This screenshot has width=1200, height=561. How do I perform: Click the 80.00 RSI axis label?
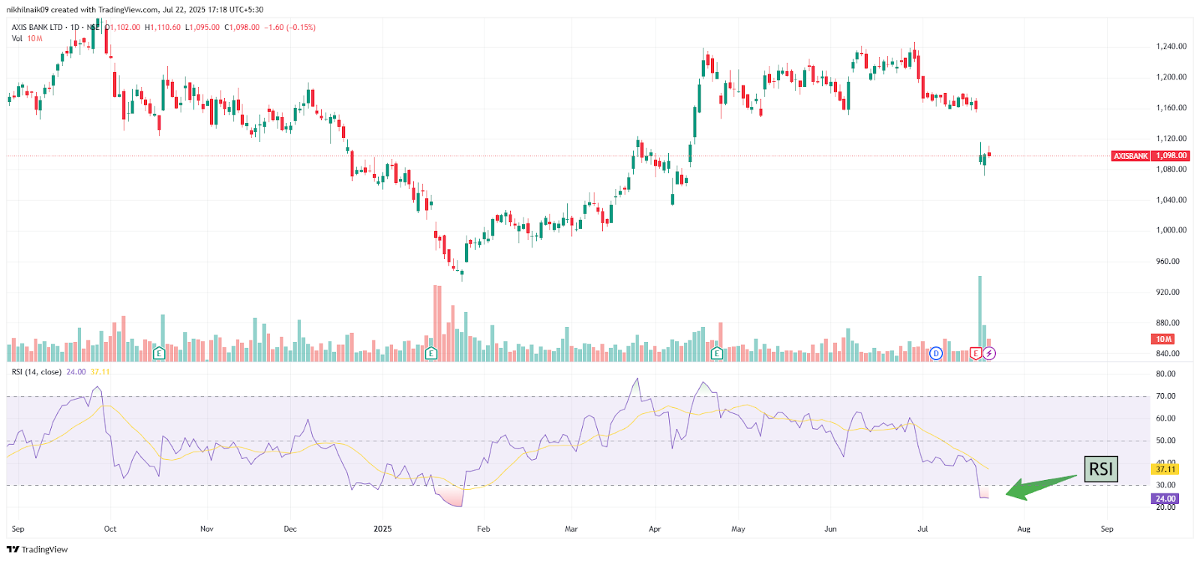[1165, 373]
